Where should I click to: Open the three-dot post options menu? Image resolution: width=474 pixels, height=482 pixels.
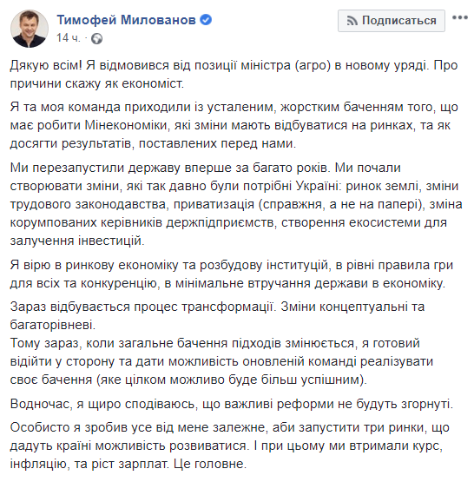pyautogui.click(x=460, y=18)
